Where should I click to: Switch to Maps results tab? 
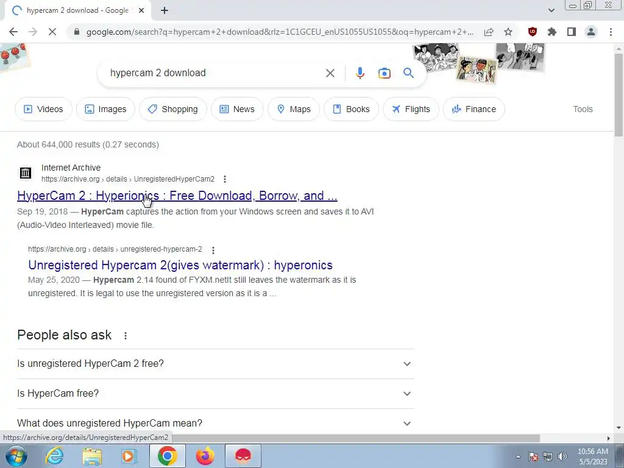(294, 109)
